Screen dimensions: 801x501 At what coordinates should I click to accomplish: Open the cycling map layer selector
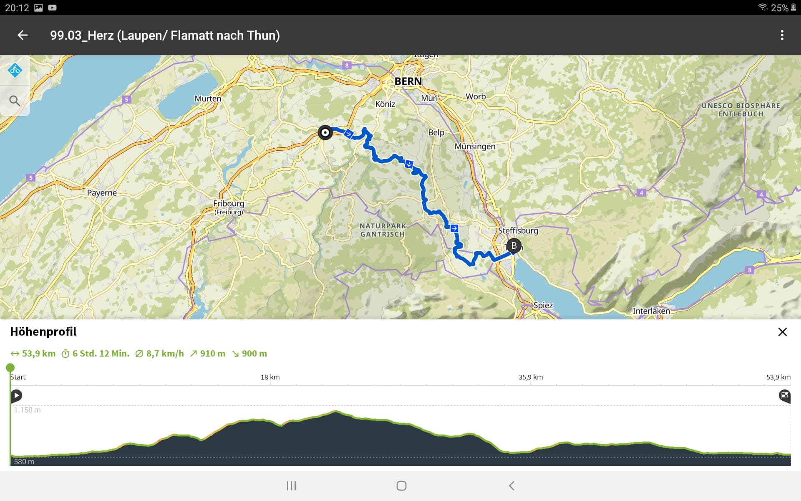click(15, 70)
